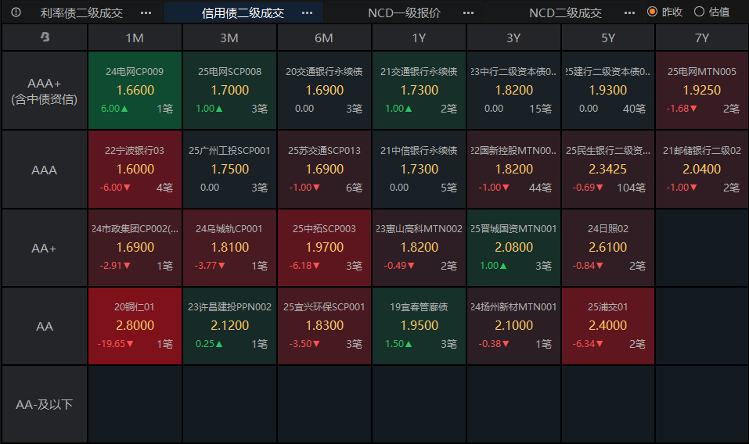Open the 25建行二级资本债 cell

click(x=608, y=91)
